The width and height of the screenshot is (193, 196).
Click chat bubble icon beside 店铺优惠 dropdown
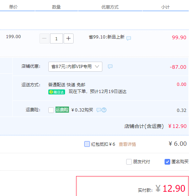pyautogui.click(x=110, y=66)
